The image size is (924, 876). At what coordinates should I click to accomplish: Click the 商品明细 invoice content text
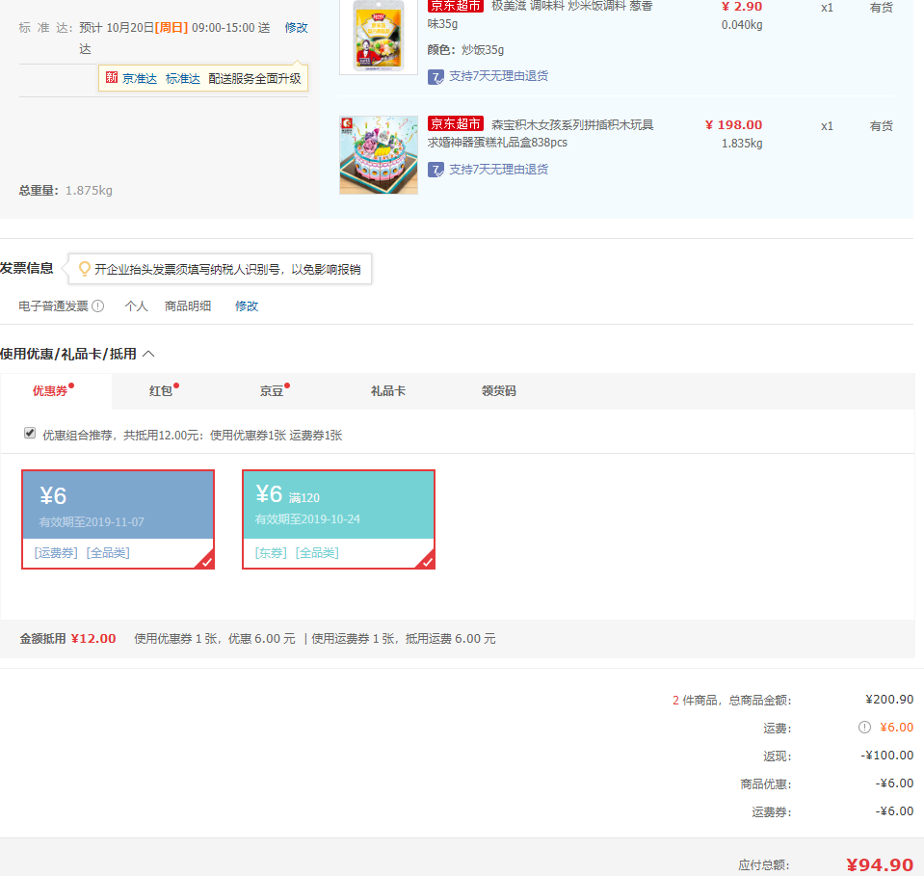187,305
